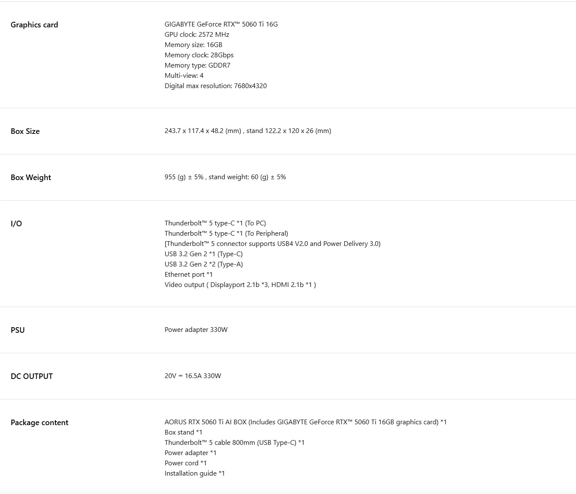576x494 pixels.
Task: Click the GPU clock 2572 MHz line
Action: 197,35
